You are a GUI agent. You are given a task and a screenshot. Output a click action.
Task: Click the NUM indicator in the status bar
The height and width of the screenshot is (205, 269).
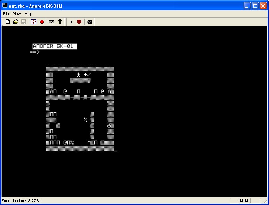coord(244,201)
